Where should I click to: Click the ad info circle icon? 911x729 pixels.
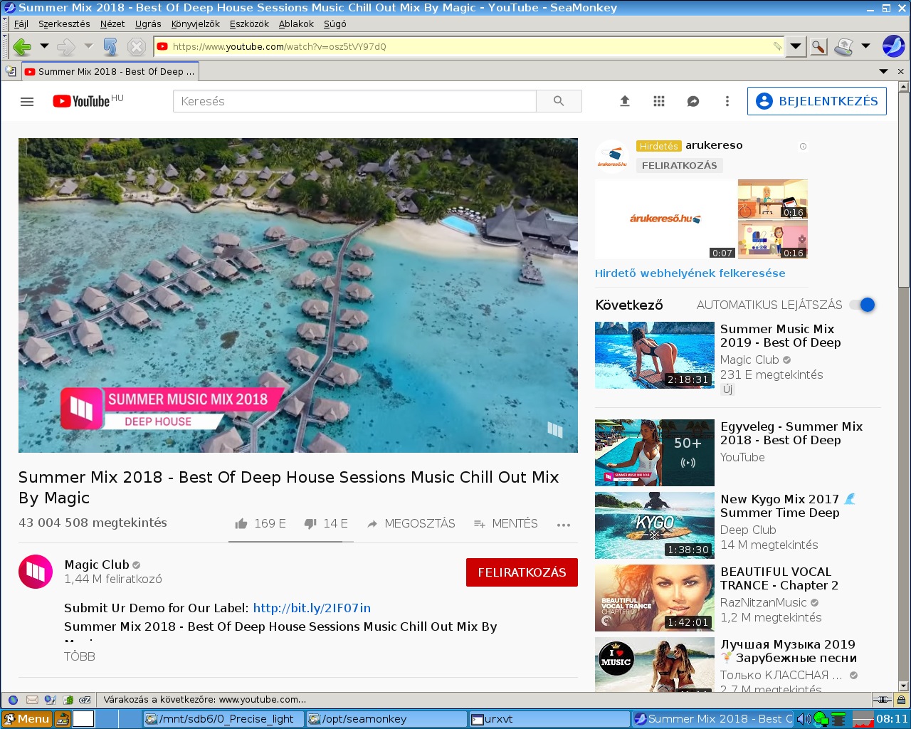[x=803, y=146]
